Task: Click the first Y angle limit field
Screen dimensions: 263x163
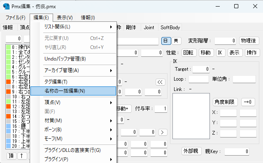Action: 228,123
